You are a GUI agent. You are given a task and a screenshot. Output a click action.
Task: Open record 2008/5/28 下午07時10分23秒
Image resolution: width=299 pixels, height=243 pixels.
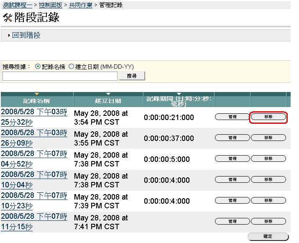34,201
